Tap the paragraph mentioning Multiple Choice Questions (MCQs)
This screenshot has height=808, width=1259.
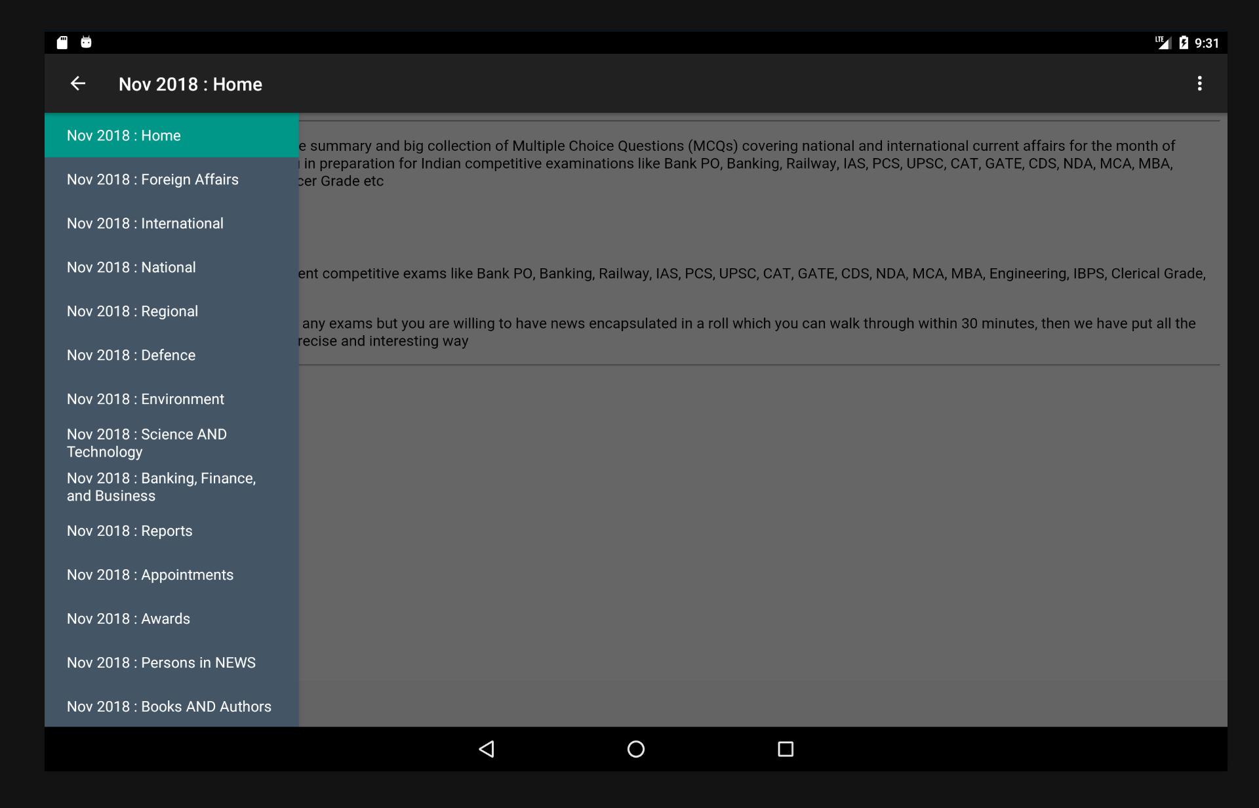pyautogui.click(x=737, y=163)
